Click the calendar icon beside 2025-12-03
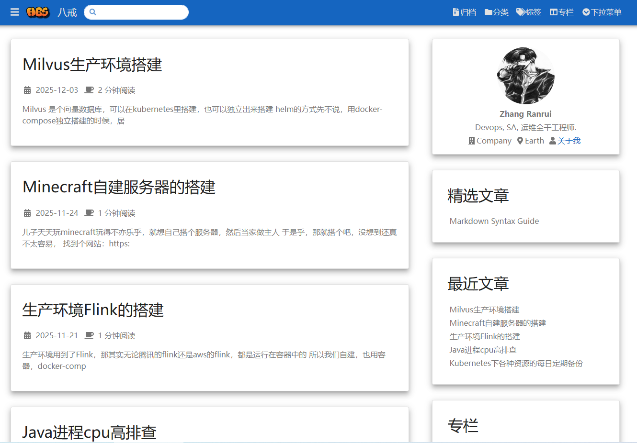Screen dimensions: 637x443 [27, 90]
